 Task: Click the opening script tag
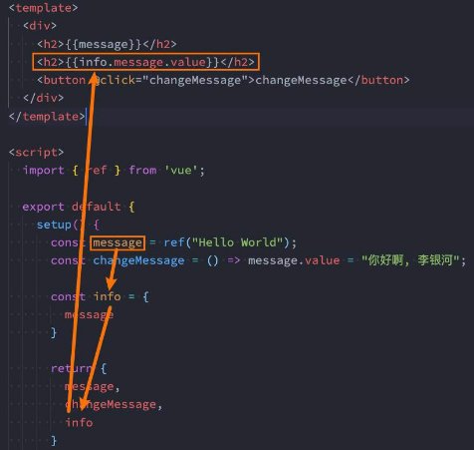pyautogui.click(x=36, y=152)
